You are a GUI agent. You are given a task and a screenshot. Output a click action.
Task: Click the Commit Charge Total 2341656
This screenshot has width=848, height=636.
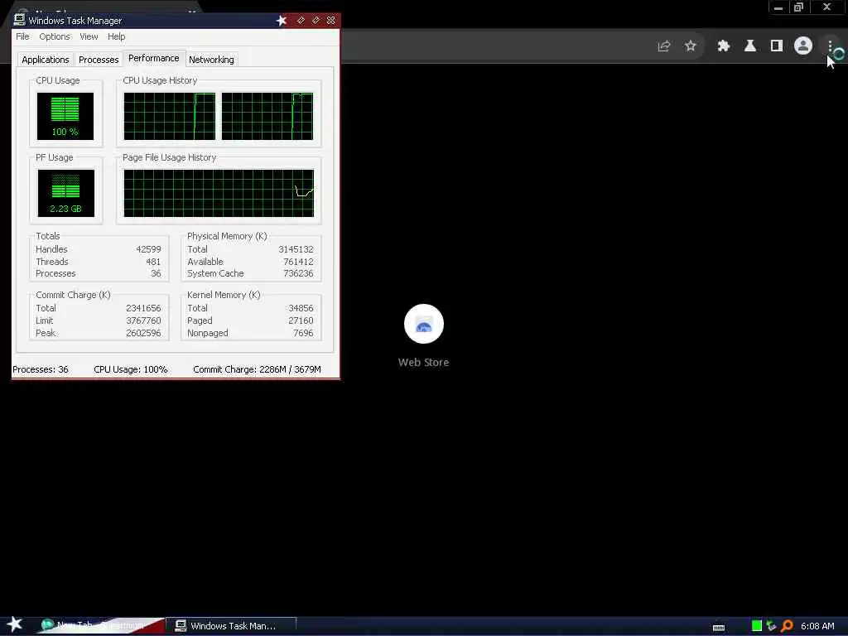[x=143, y=308]
